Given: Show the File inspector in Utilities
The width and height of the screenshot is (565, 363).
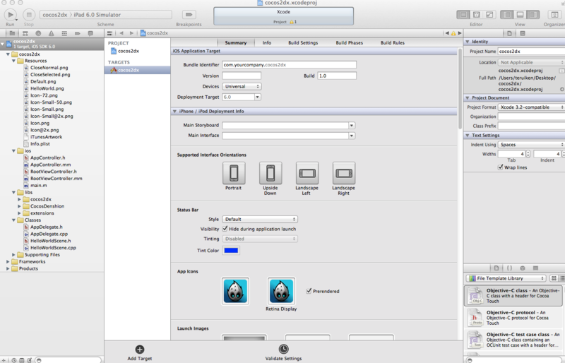Looking at the screenshot, I should click(x=509, y=33).
